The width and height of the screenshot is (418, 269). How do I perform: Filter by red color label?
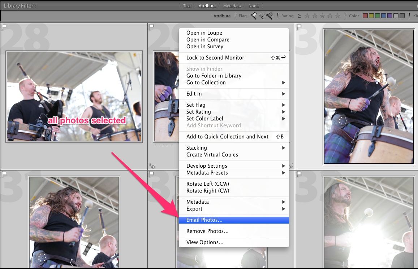click(x=365, y=16)
